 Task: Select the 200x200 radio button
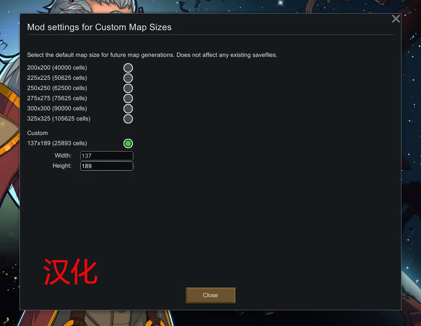128,68
